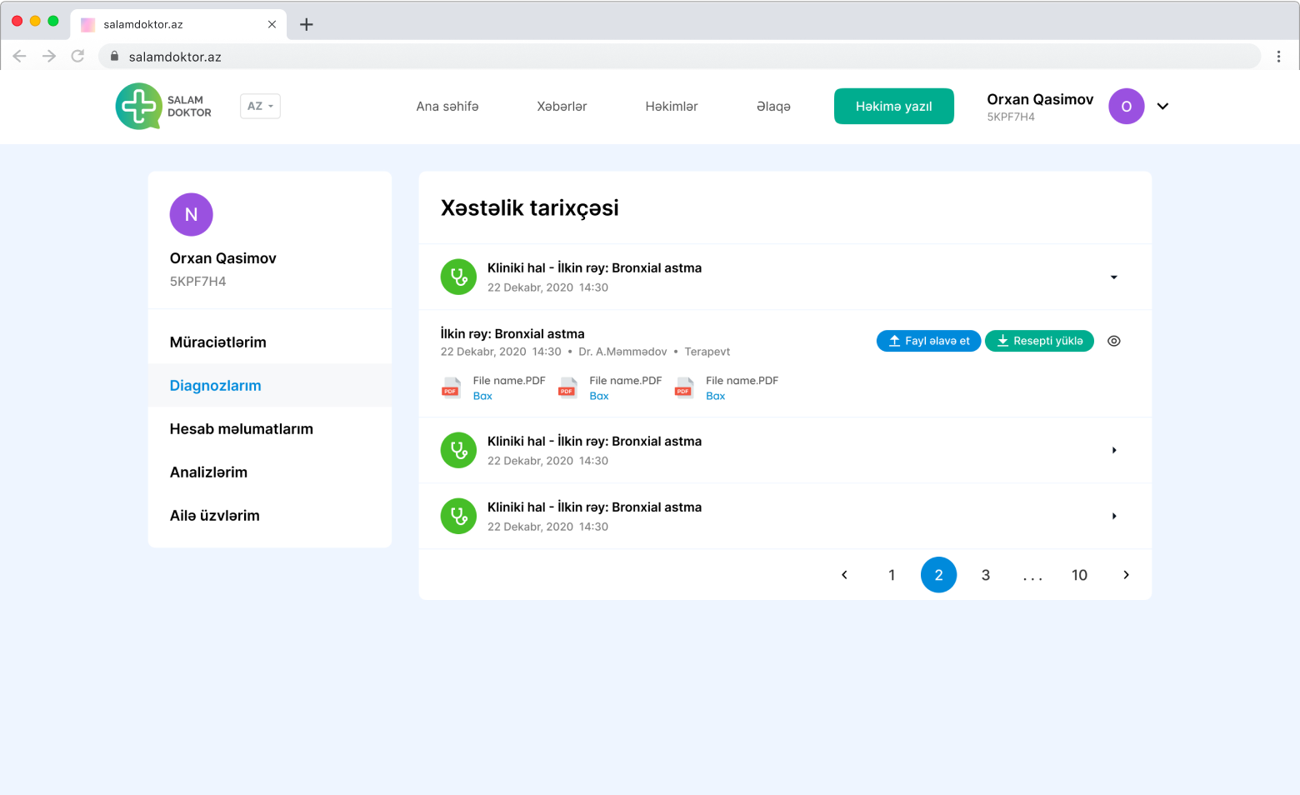Screen dimensions: 1300x795
Task: Open the Həkimlər navigation item
Action: pos(671,107)
